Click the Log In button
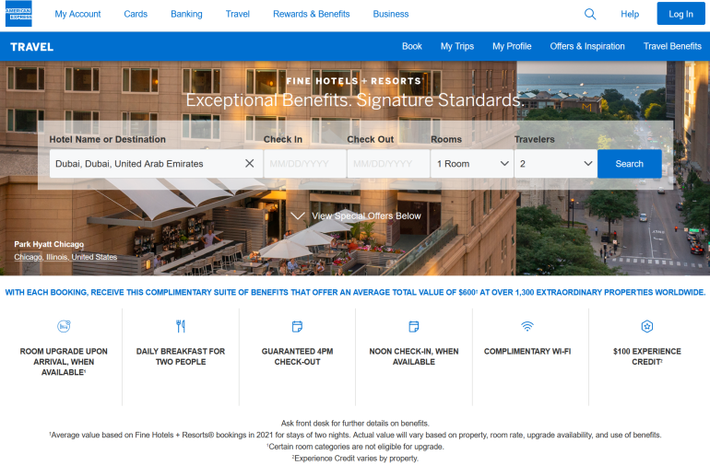Screen dimensions: 710x466 (680, 14)
